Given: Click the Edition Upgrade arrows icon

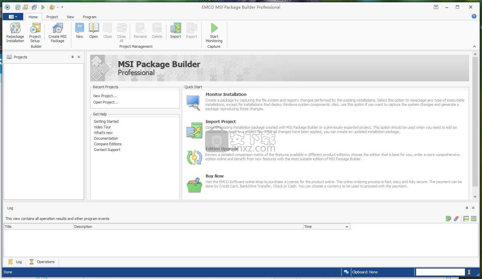Looking at the screenshot, I should click(x=194, y=158).
